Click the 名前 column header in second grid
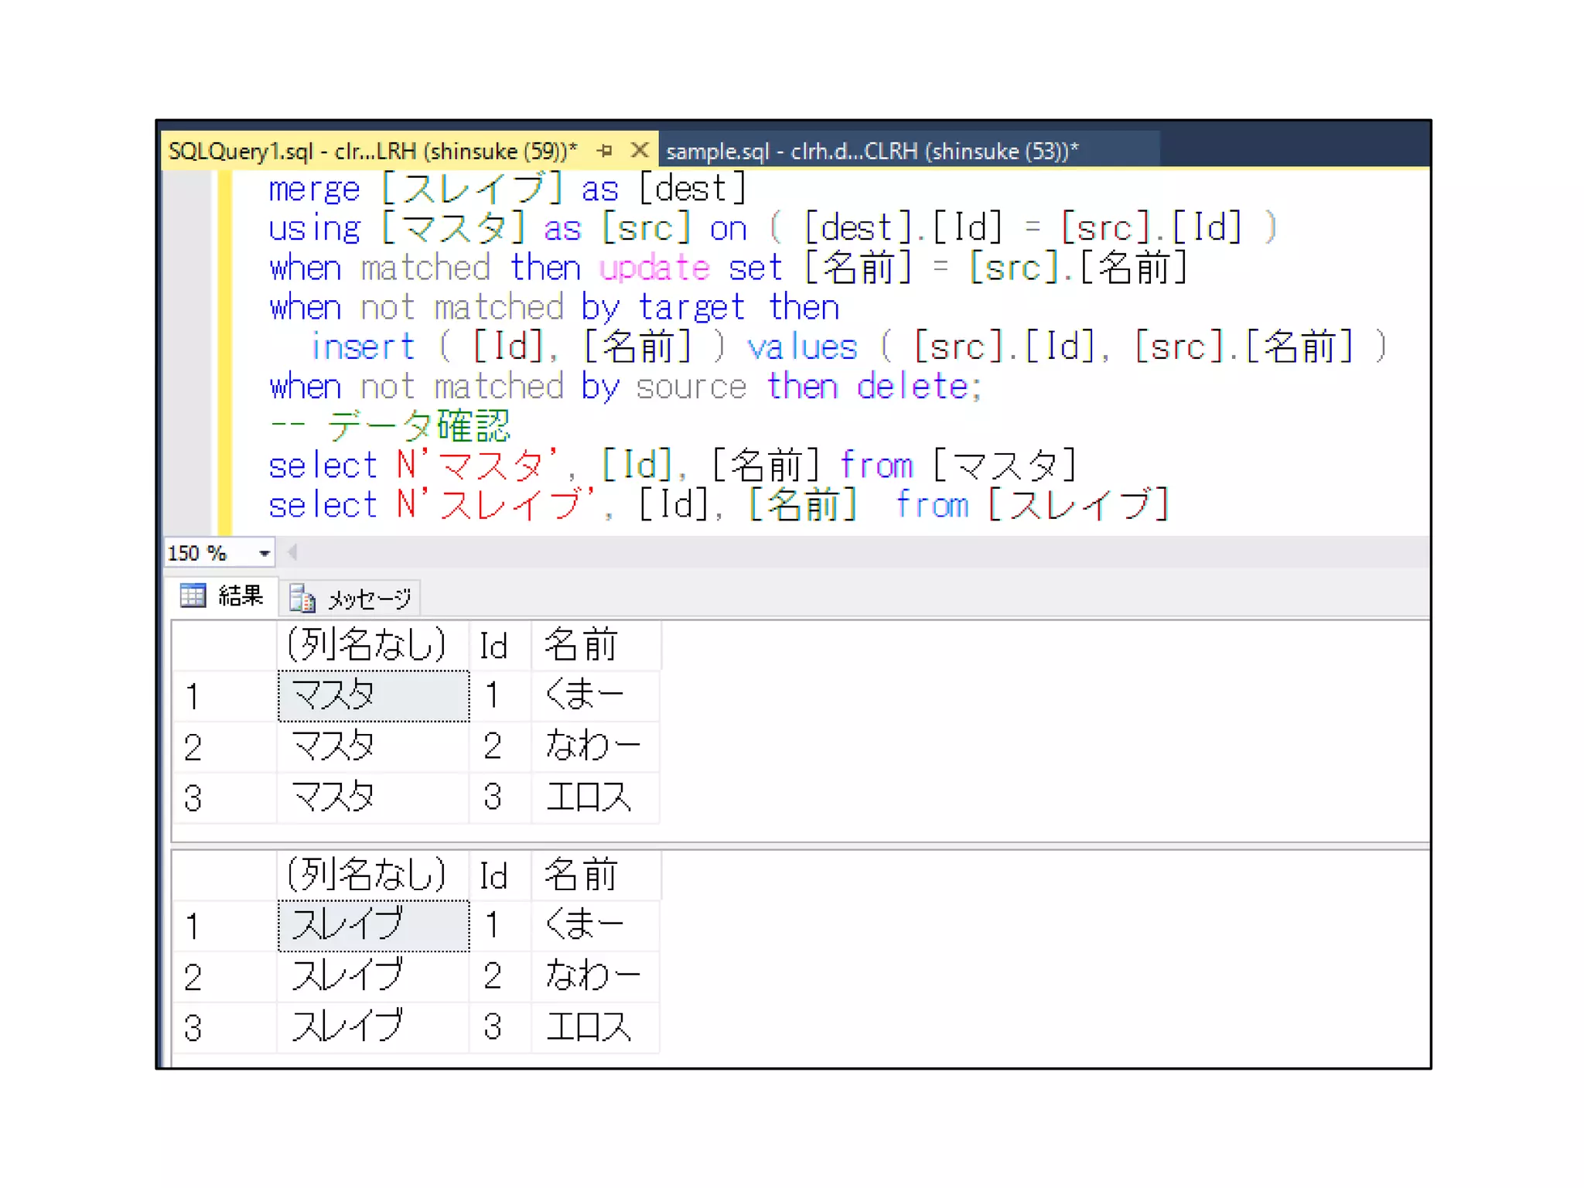The width and height of the screenshot is (1584, 1188). point(581,876)
